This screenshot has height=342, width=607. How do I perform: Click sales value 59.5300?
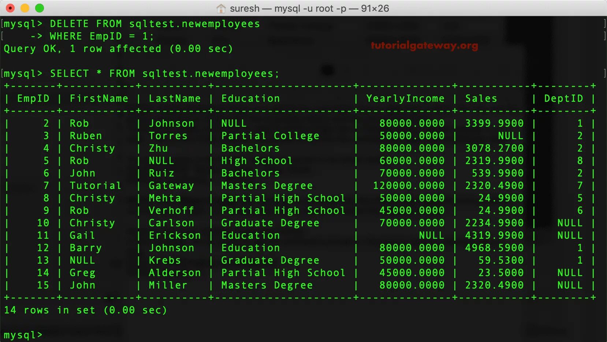pyautogui.click(x=501, y=260)
